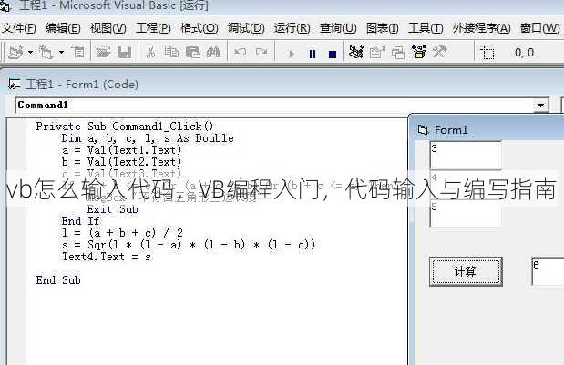Click the s = Sqr(...) formula line
This screenshot has height=365, width=564.
point(189,245)
